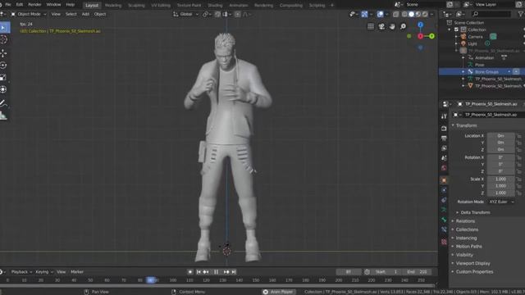
Task: Open the Scene properties tab
Action: [444, 158]
